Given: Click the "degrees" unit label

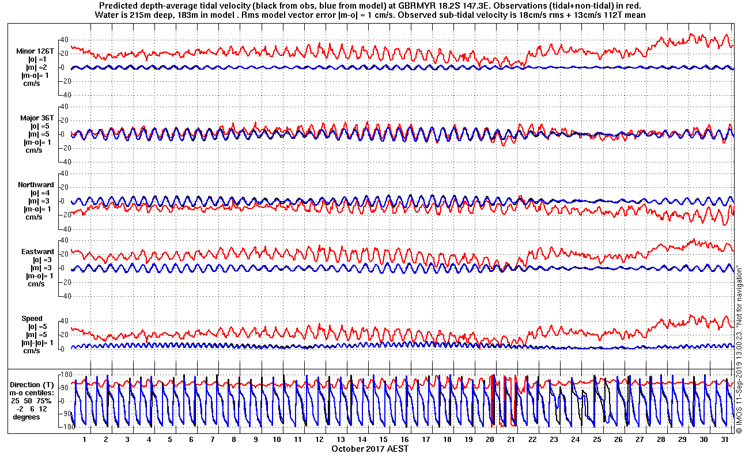Looking at the screenshot, I should pos(27,417).
